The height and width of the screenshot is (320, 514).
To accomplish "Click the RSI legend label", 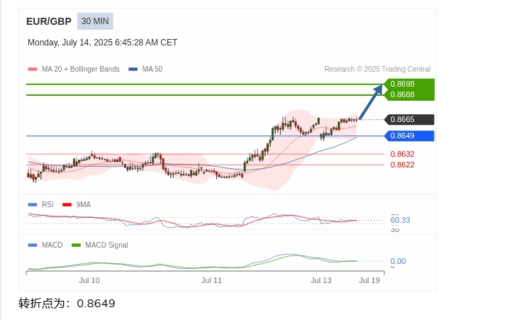I will (48, 205).
